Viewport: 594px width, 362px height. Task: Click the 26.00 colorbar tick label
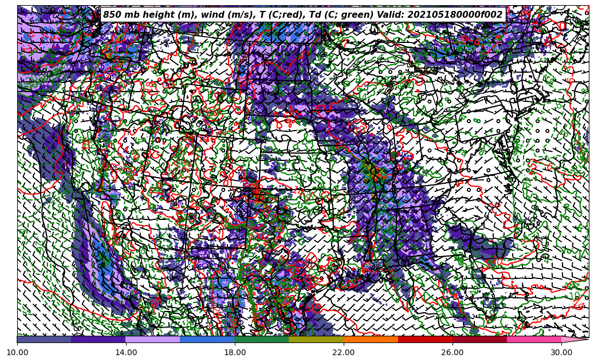pyautogui.click(x=453, y=352)
